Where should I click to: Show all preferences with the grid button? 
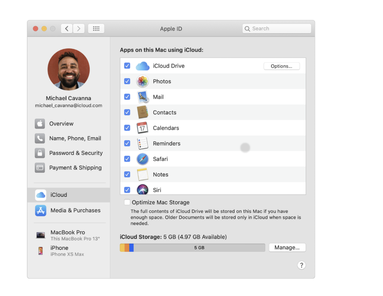pyautogui.click(x=96, y=29)
